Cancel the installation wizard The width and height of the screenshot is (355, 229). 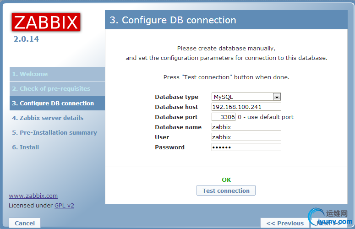(25, 223)
